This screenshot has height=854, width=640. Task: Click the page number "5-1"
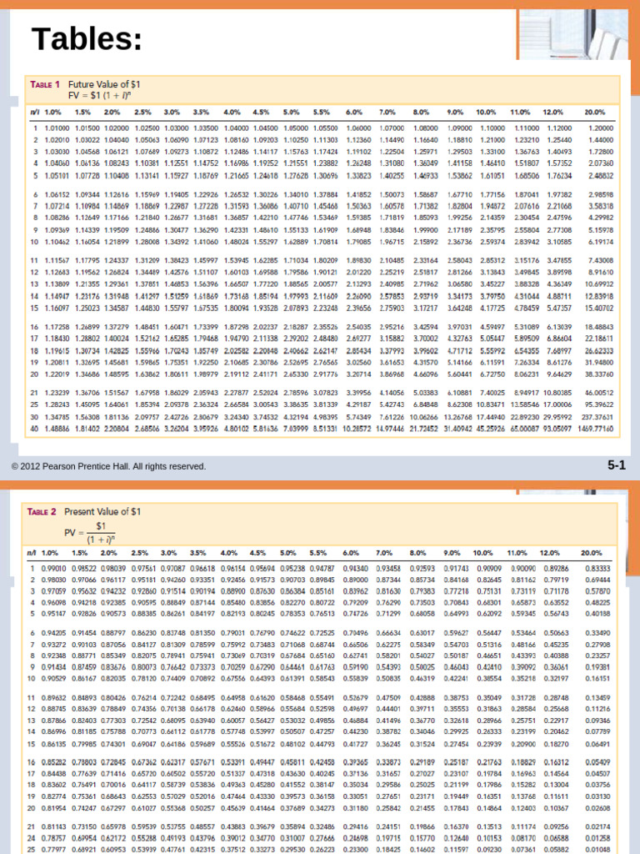click(617, 465)
